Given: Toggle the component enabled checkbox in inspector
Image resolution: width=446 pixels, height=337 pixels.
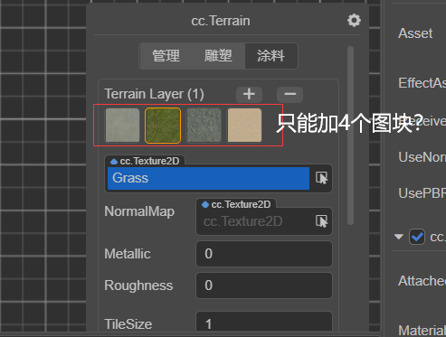Looking at the screenshot, I should (x=417, y=237).
